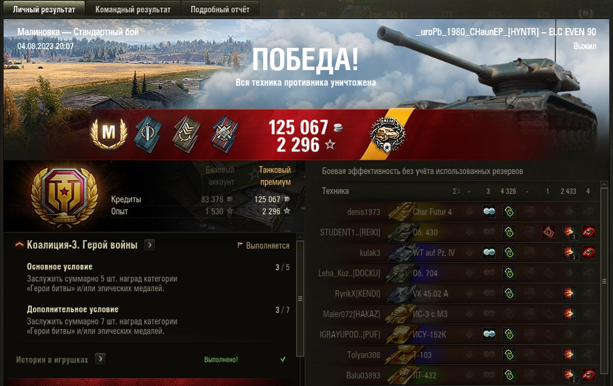Viewport: 613px width, 386px height.
Task: Open arrow button next to Герой войны
Action: click(x=149, y=245)
